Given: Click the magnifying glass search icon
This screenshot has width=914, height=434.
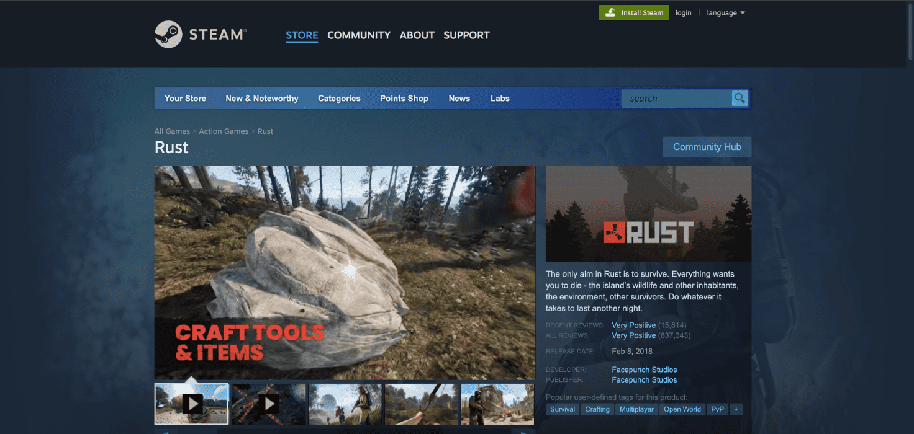Looking at the screenshot, I should pyautogui.click(x=740, y=98).
